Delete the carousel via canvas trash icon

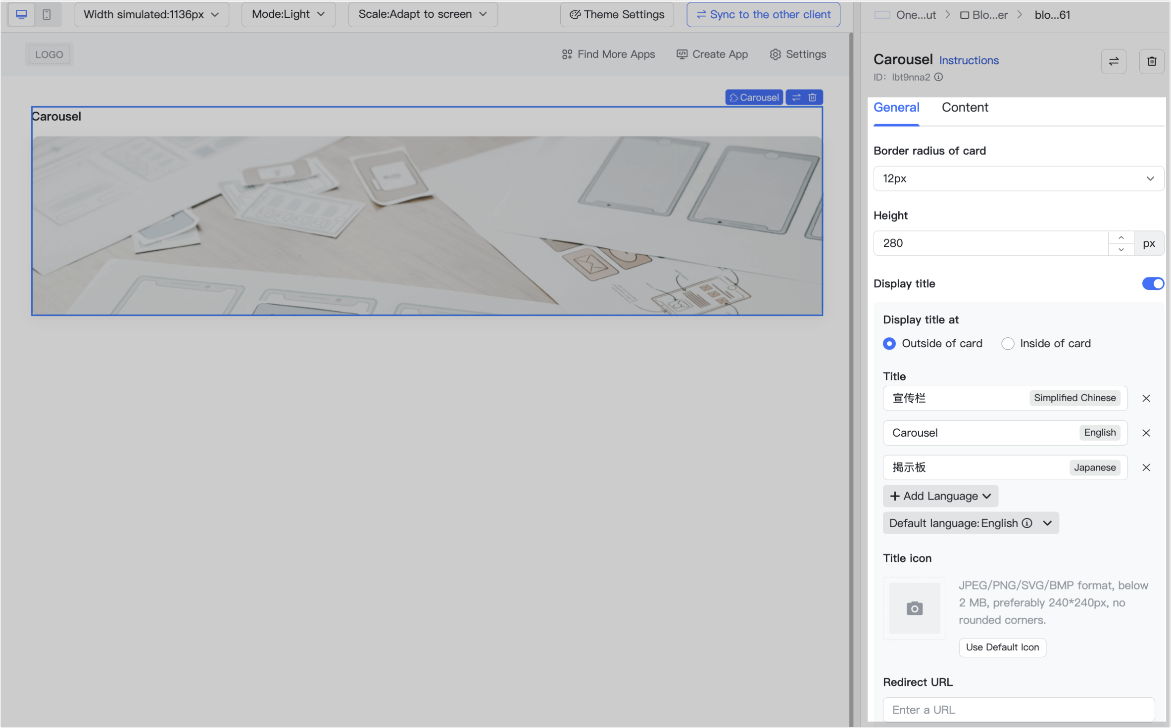tap(812, 97)
